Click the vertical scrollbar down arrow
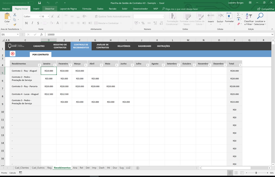This screenshot has width=275, height=177. tap(273, 164)
